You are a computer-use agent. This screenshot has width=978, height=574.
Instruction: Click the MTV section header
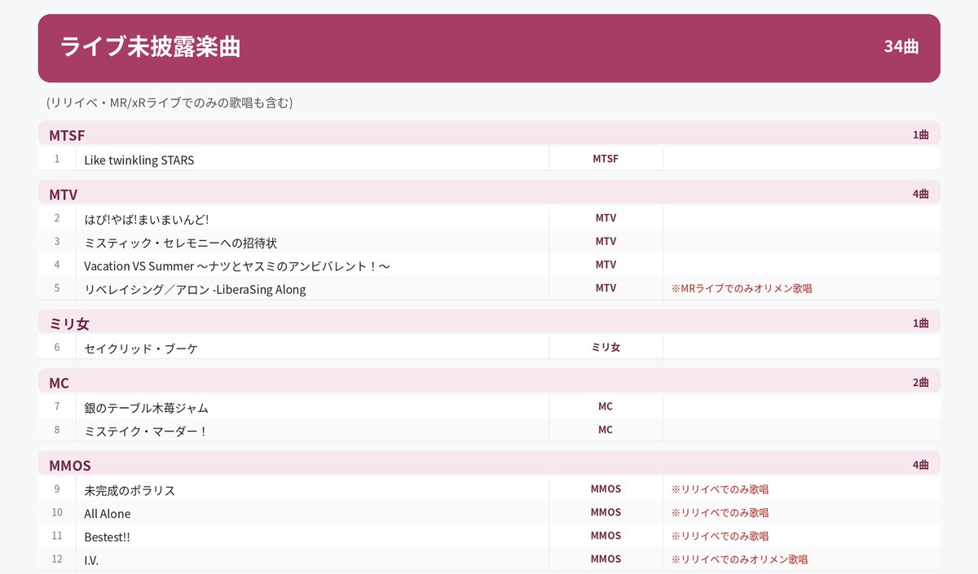[x=489, y=194]
